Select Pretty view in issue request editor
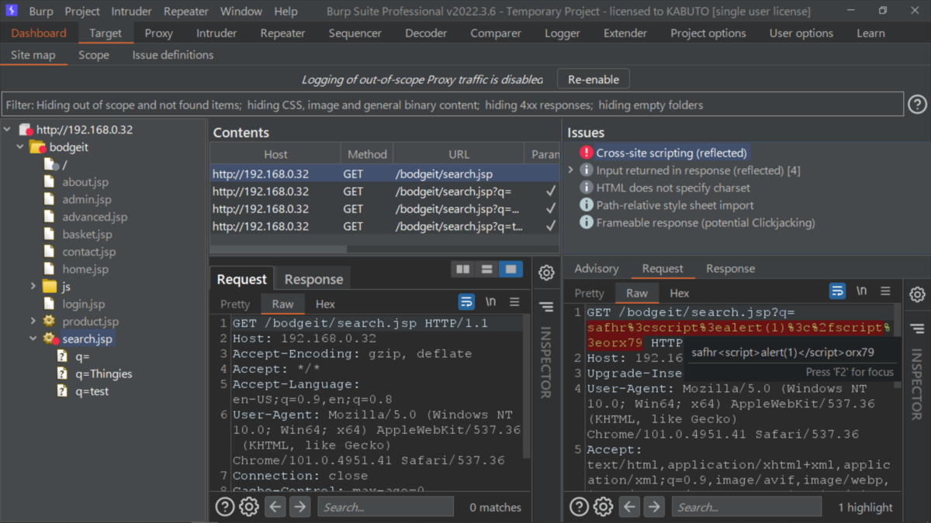 (x=589, y=293)
